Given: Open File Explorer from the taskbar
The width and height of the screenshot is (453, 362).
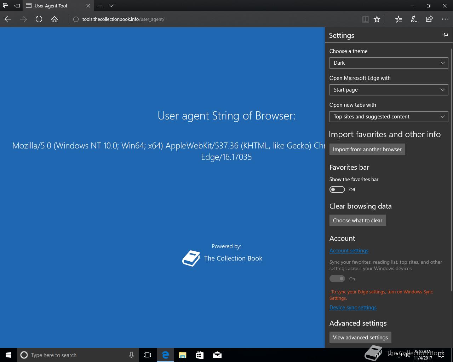Looking at the screenshot, I should pyautogui.click(x=182, y=355).
